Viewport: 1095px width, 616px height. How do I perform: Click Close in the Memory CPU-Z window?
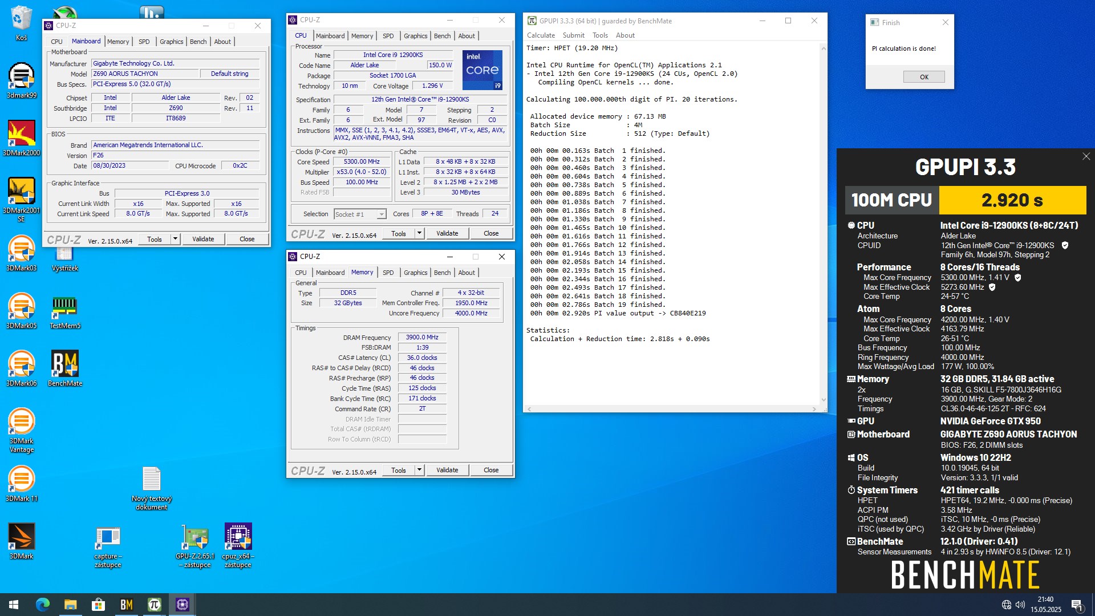click(x=491, y=470)
